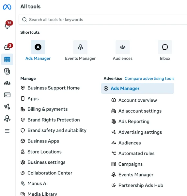Open Audiences shortcut tile

(x=123, y=47)
